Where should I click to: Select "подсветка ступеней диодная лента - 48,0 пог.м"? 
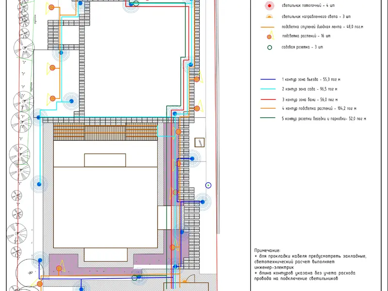322,27
